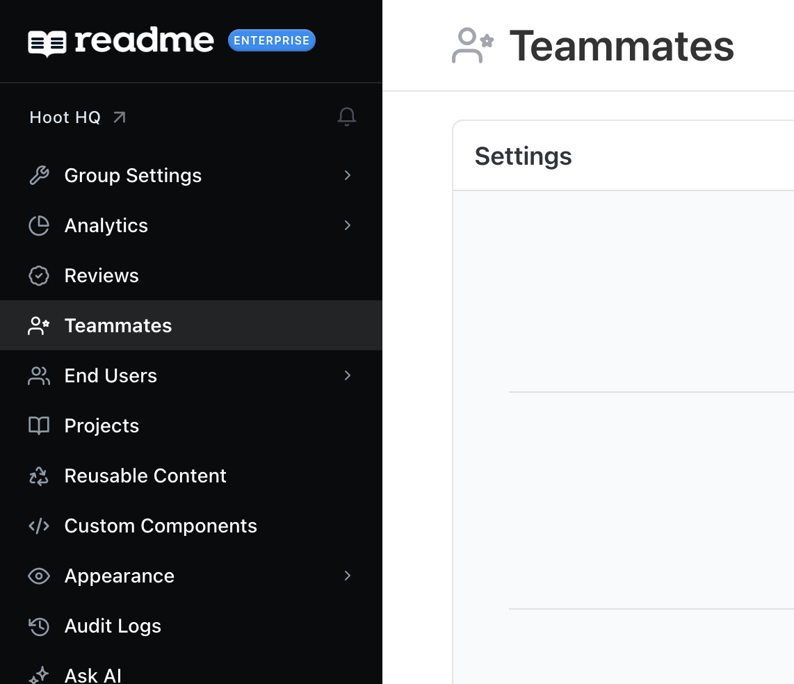Select Teammates in the sidebar

click(191, 325)
